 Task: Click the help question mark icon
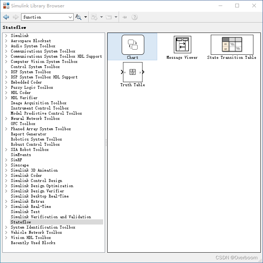[135, 17]
